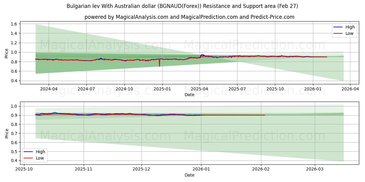The image size is (365, 182).
Task: Click the 0.7 tick on lower chart y-axis
Action: point(14,133)
